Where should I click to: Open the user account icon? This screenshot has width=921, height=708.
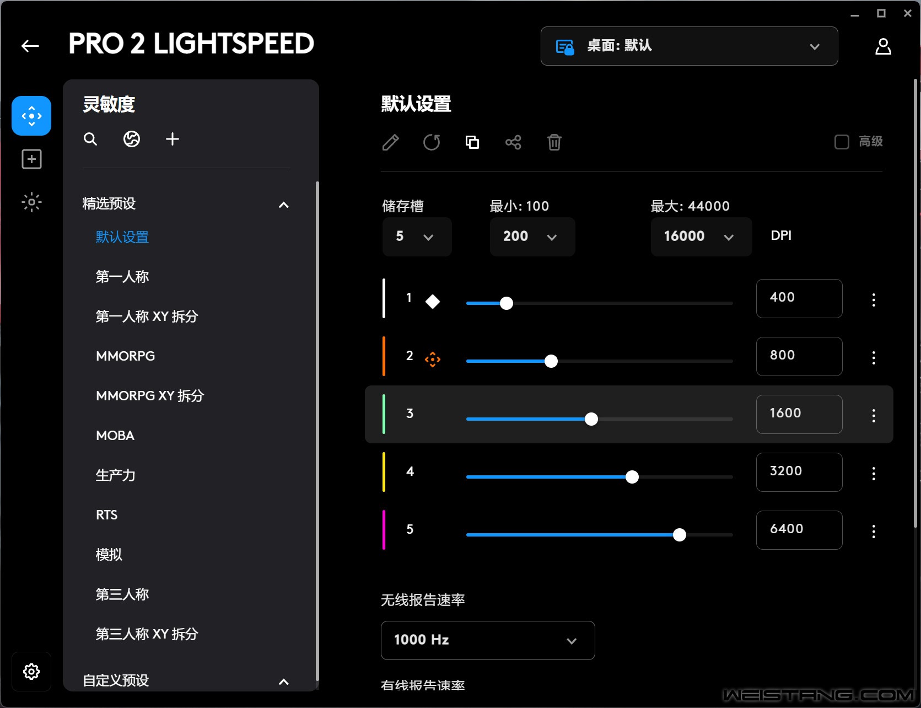883,46
